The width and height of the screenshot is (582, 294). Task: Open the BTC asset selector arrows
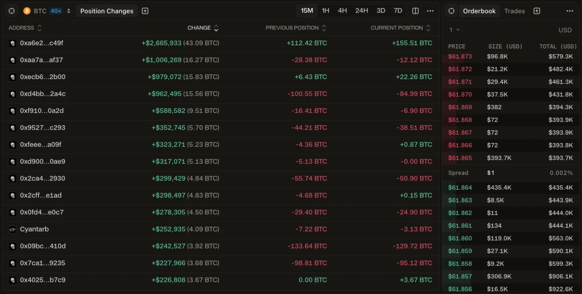69,11
